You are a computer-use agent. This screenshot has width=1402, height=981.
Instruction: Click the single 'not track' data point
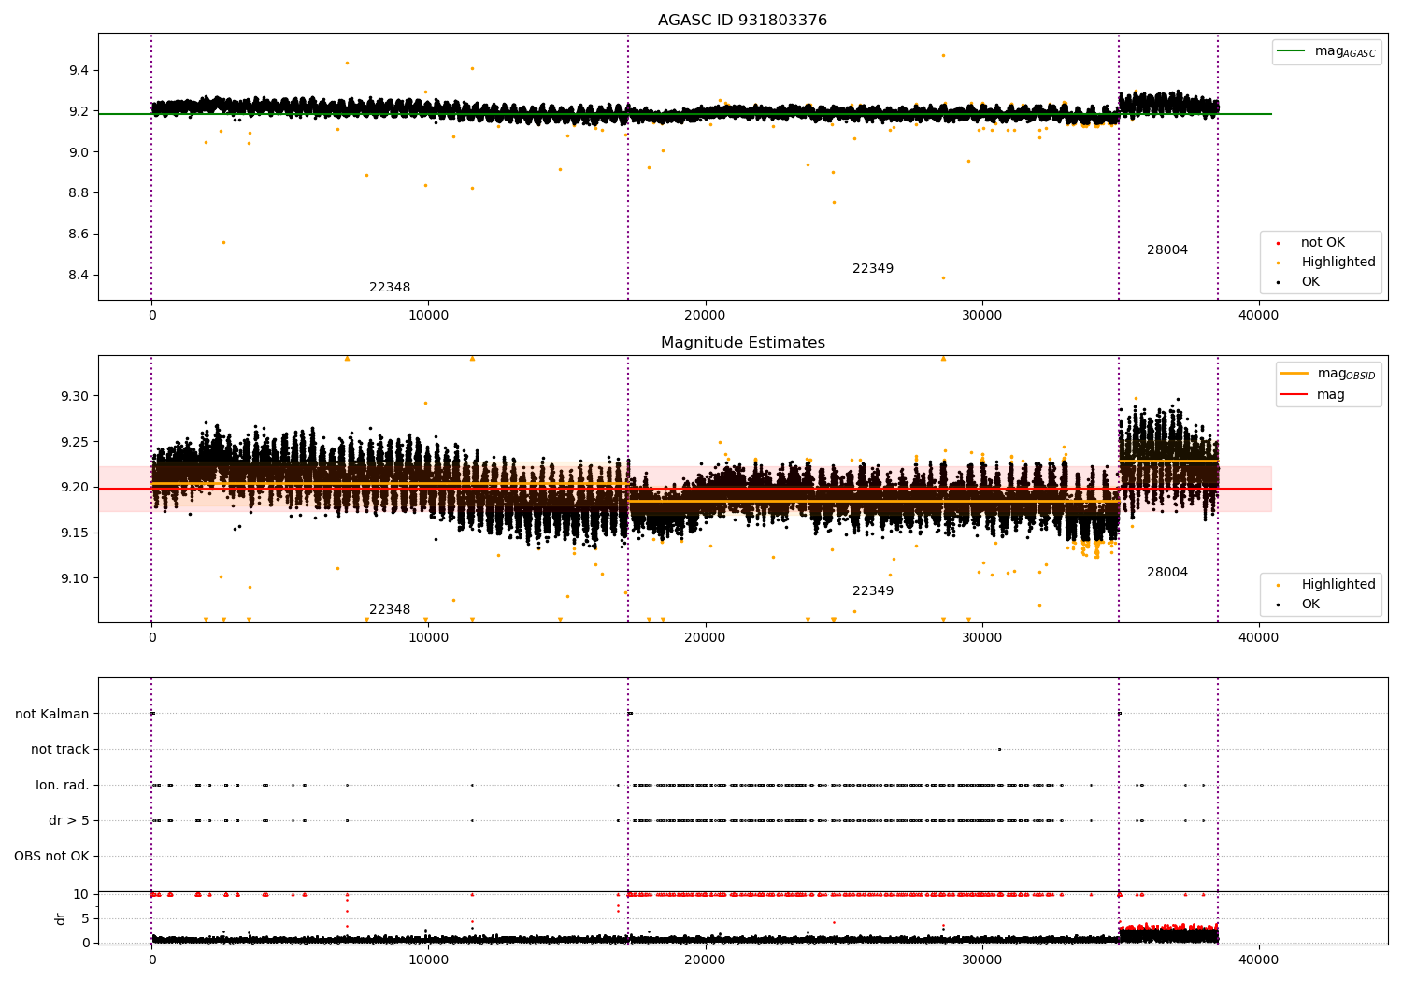click(x=999, y=749)
